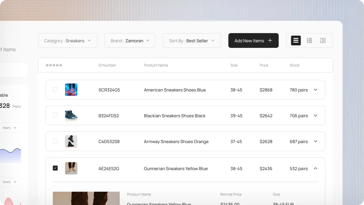The image size is (364, 205).
Task: Open the Brand Zamoran filter dropdown
Action: pyautogui.click(x=130, y=41)
